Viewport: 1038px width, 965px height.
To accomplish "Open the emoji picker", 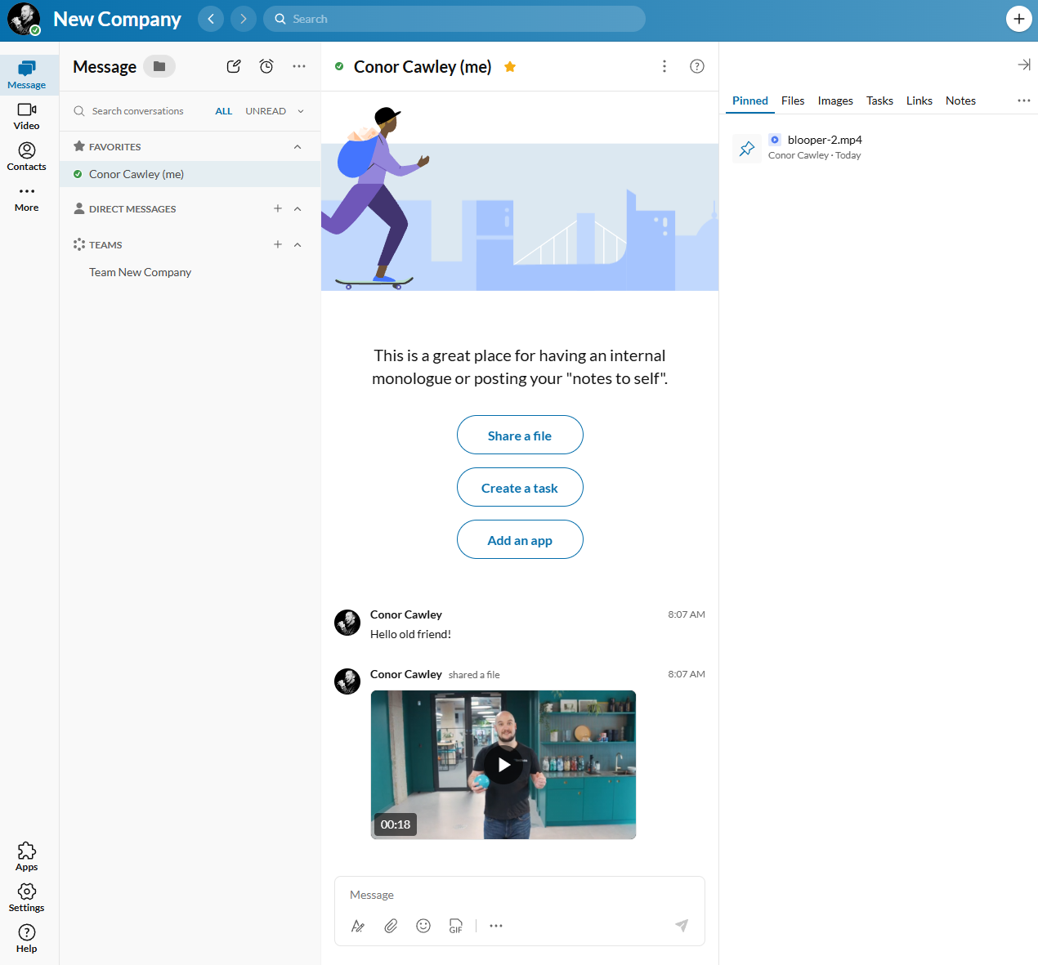I will [x=423, y=926].
